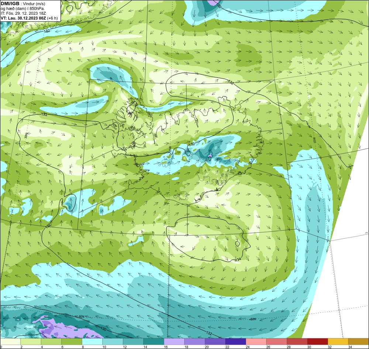369x349 pixels.
Task: Click the 'DMI/IGB : Vindur (m/s)' title text
Action: pos(23,4)
